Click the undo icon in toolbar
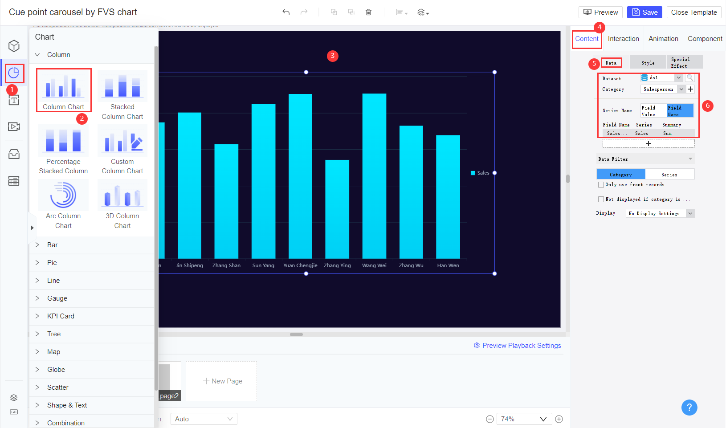The height and width of the screenshot is (428, 726). pos(286,12)
